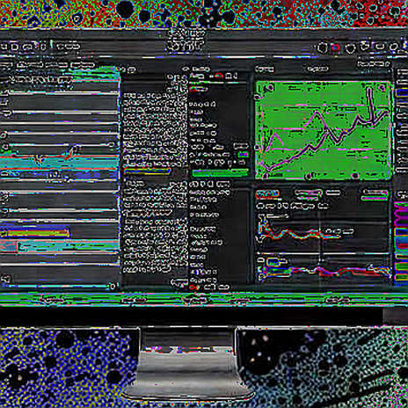408x408 pixels.
Task: Click the red circle icon below the middle panel
Action: pos(193,287)
